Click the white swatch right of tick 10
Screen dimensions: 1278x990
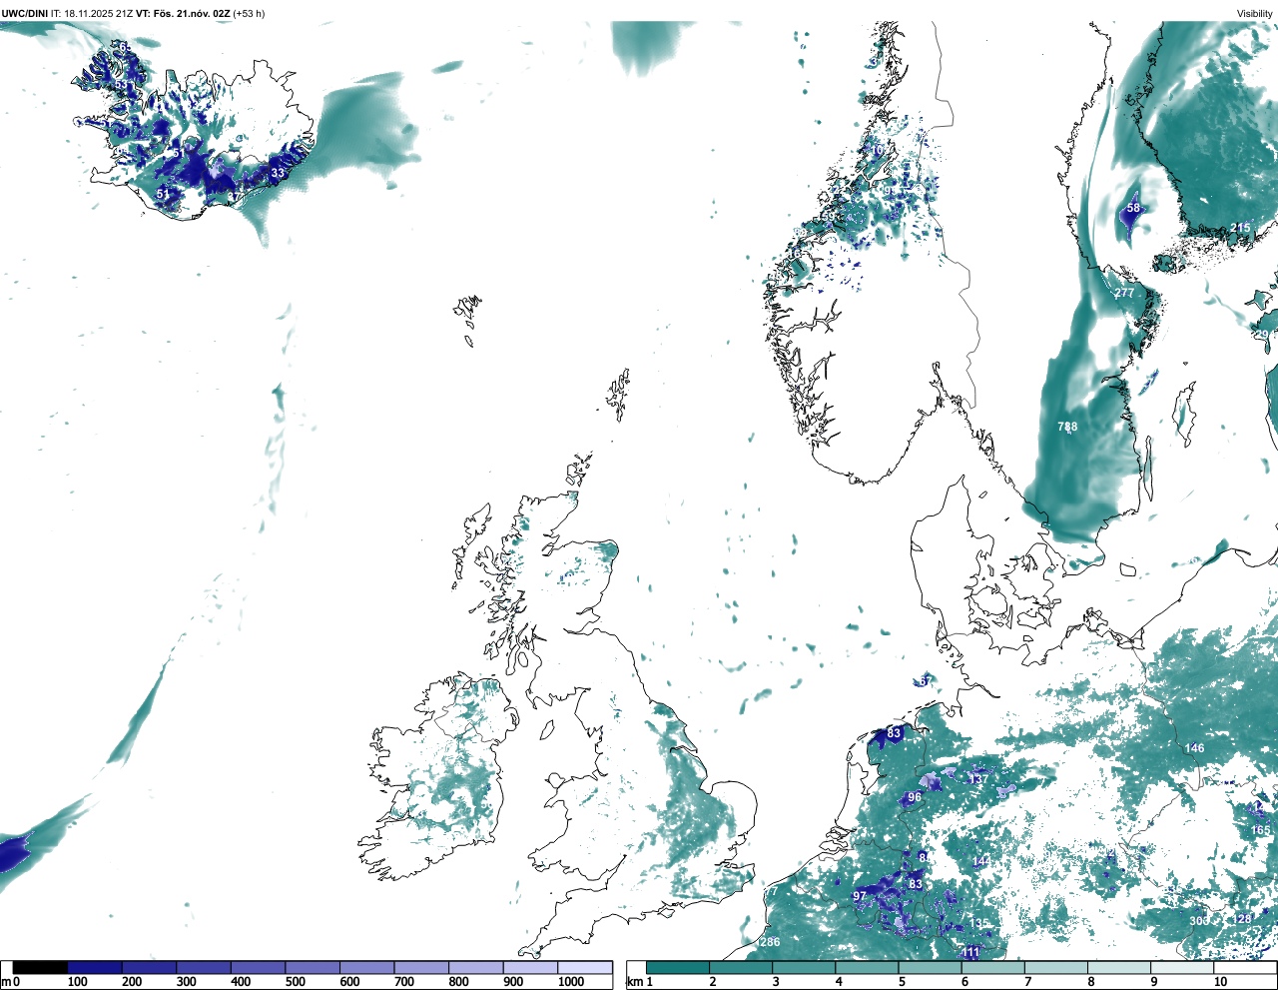[x=1246, y=967]
